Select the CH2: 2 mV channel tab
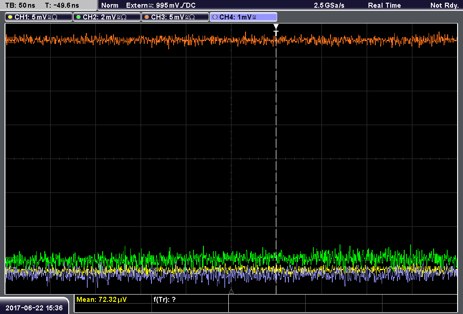This screenshot has width=463, height=314. tap(107, 17)
